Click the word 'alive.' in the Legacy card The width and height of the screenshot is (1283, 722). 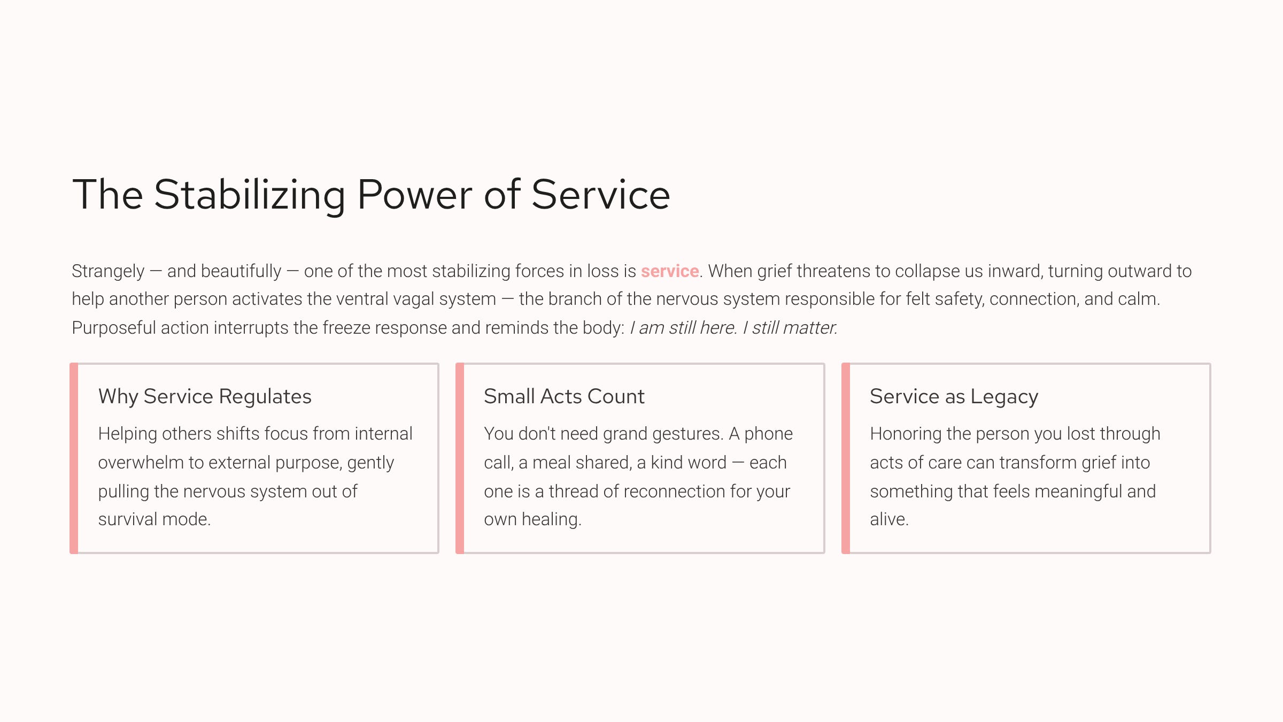click(889, 519)
